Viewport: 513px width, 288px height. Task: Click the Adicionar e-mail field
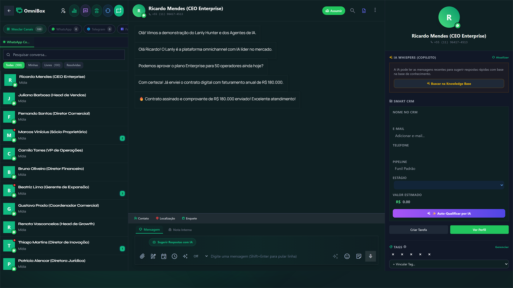pos(449,136)
